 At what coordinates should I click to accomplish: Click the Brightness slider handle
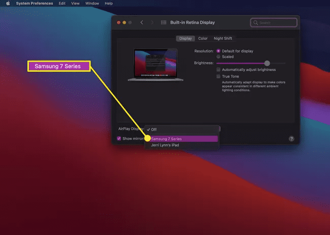tap(267, 63)
